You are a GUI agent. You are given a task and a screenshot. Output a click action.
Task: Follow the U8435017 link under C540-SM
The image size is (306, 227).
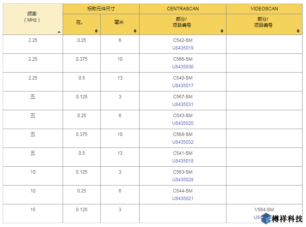183,86
